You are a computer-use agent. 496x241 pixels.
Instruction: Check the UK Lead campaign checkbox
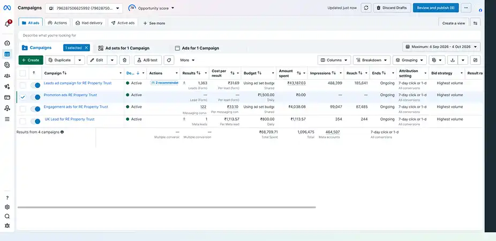pyautogui.click(x=23, y=121)
